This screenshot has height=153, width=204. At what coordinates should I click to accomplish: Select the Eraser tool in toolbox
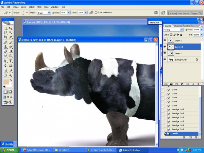click(5, 51)
